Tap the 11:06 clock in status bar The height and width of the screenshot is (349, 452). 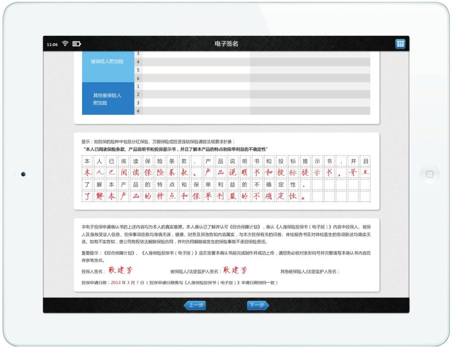52,45
